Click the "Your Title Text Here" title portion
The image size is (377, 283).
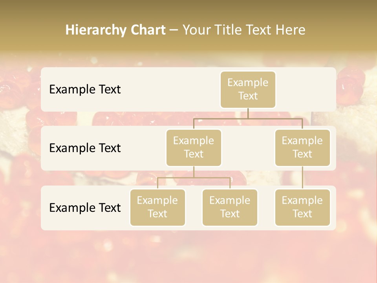[243, 30]
